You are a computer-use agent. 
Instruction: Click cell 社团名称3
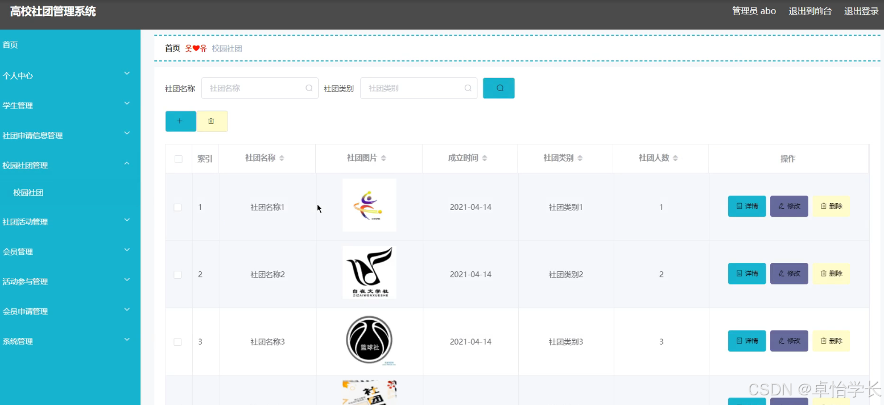pyautogui.click(x=267, y=342)
